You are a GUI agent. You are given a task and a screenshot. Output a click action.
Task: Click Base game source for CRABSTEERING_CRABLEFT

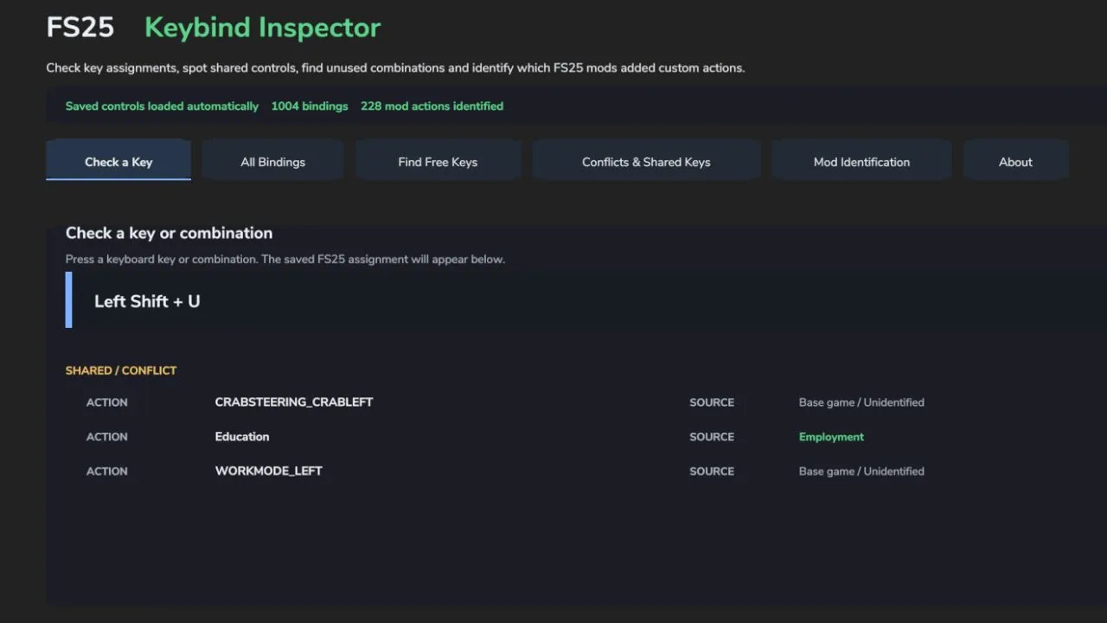pyautogui.click(x=861, y=402)
